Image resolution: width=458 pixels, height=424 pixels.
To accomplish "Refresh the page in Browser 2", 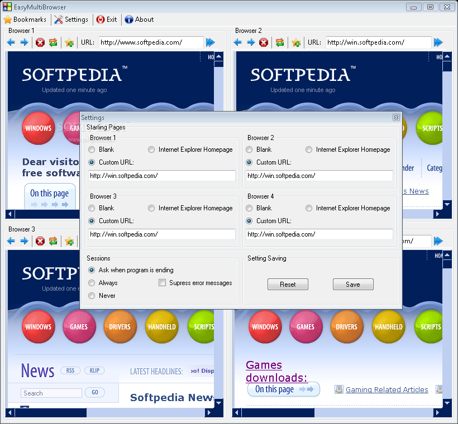I will tap(280, 42).
